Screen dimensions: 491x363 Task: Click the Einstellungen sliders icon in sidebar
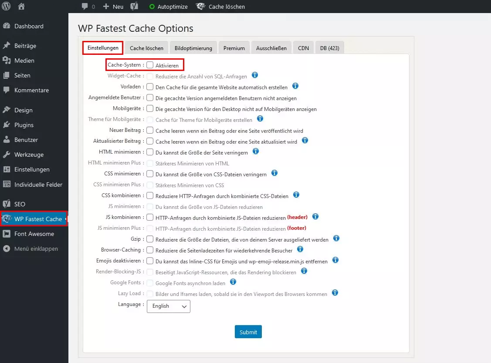pyautogui.click(x=7, y=169)
